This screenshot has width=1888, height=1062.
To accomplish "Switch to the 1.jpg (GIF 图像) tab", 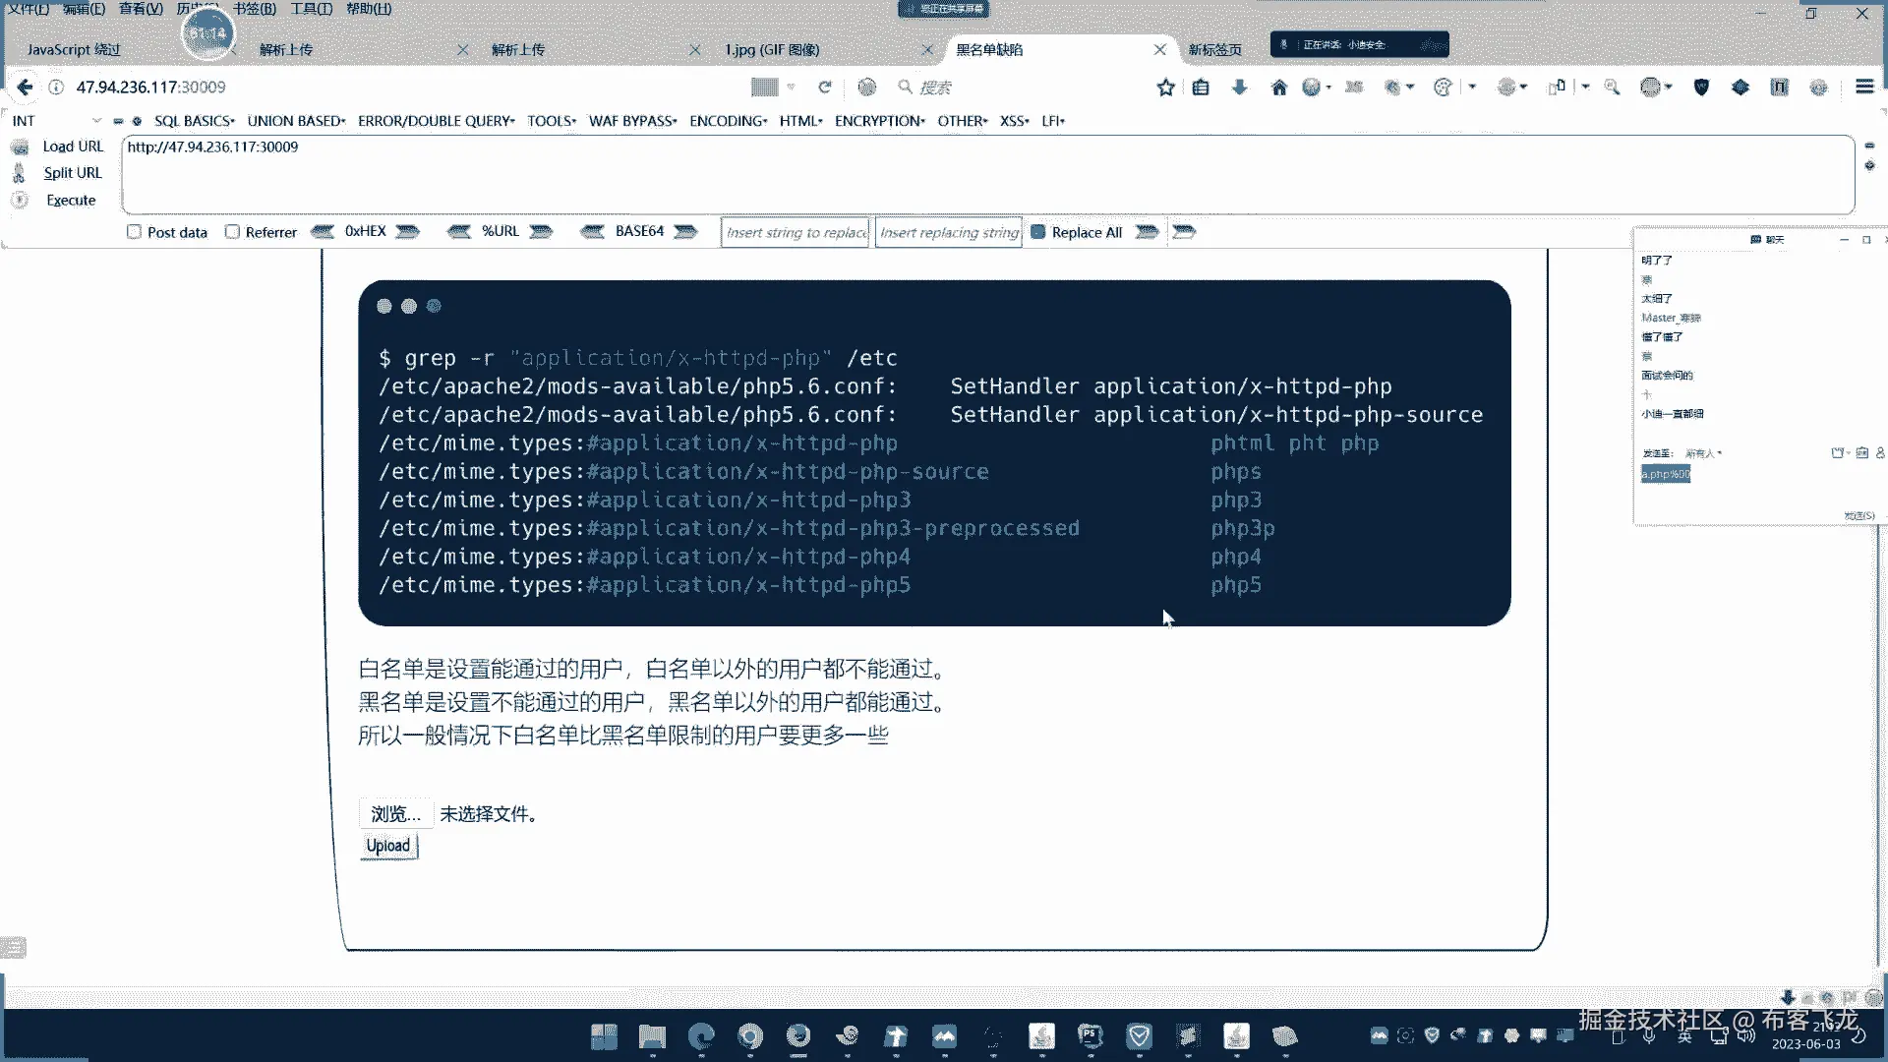I will [x=772, y=49].
